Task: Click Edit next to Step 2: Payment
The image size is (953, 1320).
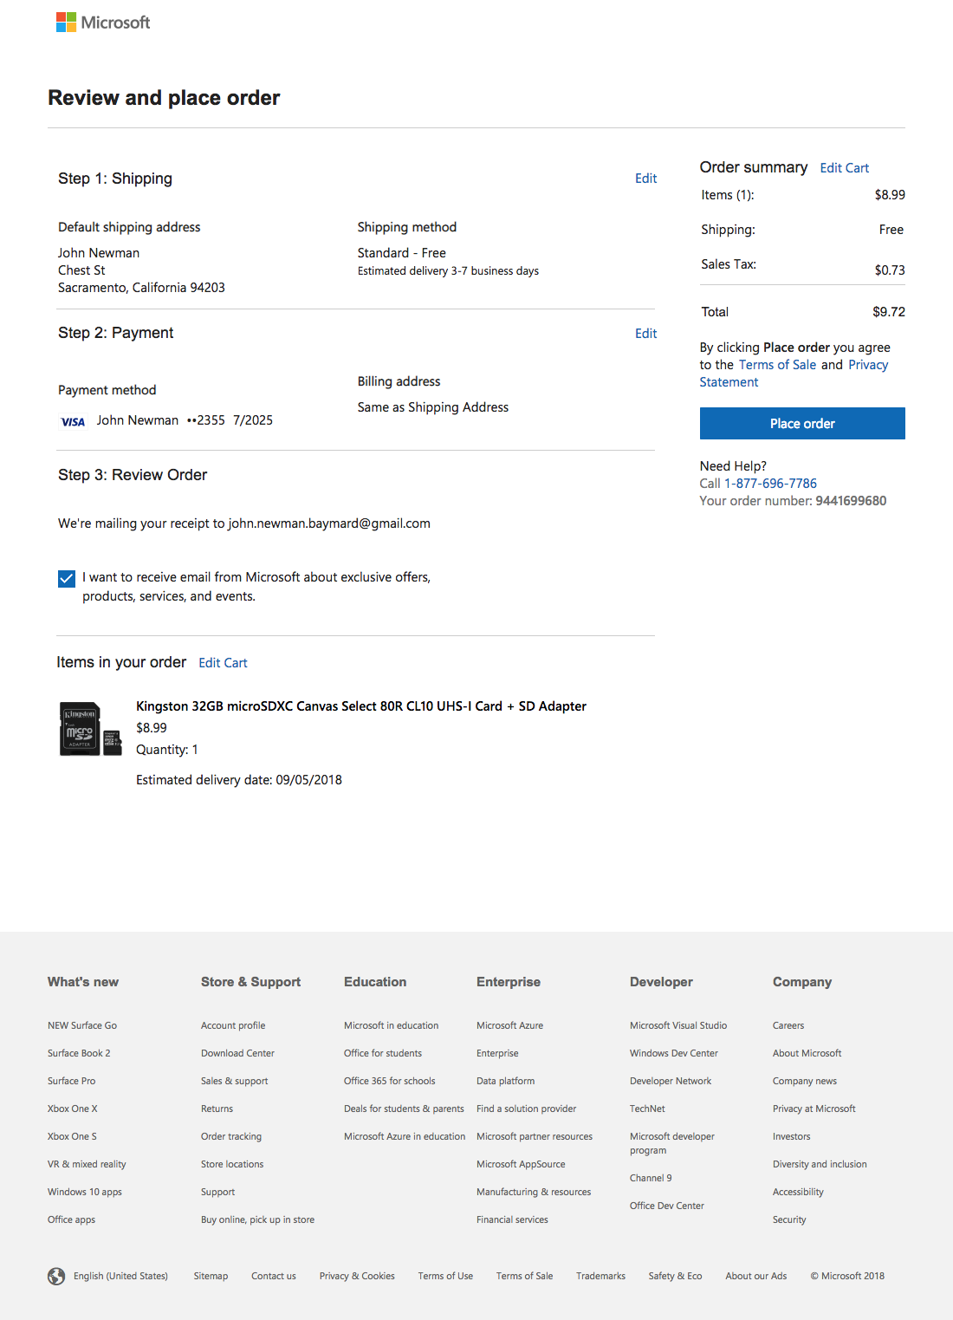Action: click(x=645, y=333)
